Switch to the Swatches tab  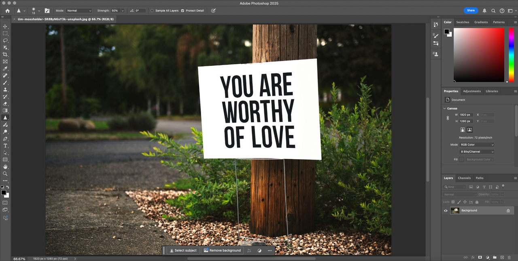[x=463, y=22]
